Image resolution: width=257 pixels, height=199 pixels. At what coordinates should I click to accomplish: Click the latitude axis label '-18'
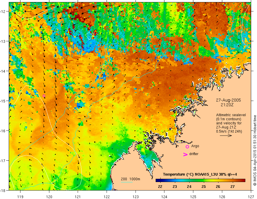[x=3, y=190]
